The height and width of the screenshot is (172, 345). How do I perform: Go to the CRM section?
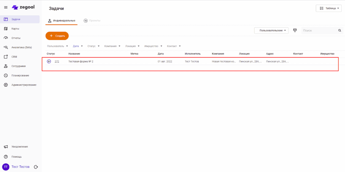point(14,57)
